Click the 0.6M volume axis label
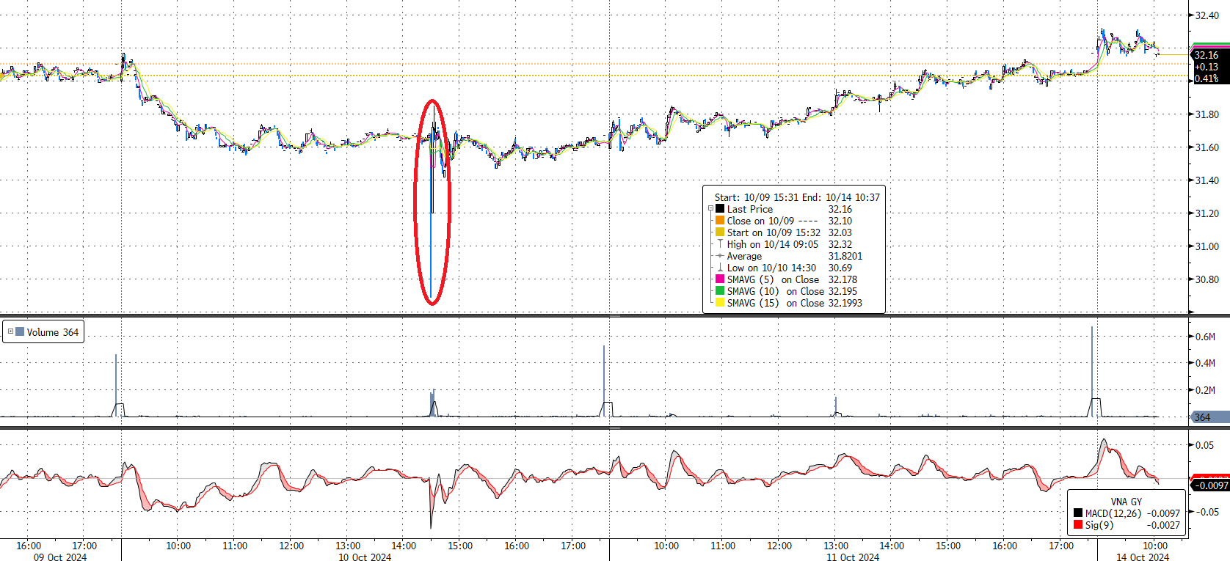Screen dimensions: 1230x561 (x=1205, y=337)
